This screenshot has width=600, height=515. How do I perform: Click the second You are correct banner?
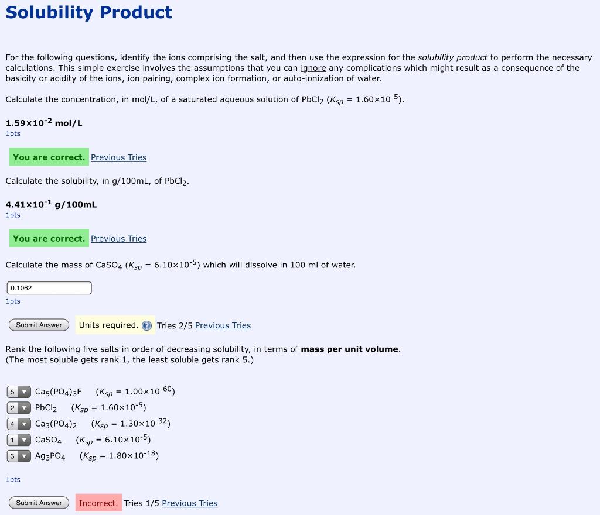49,238
